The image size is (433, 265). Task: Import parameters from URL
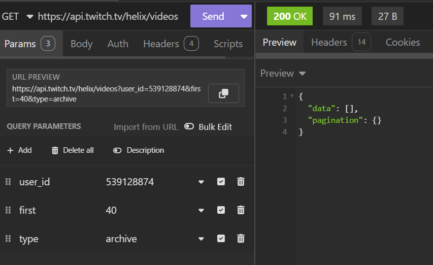tap(146, 127)
